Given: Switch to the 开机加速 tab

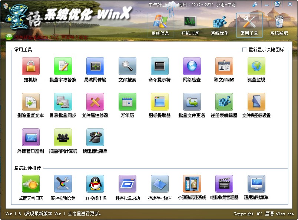Looking at the screenshot, I should coord(190,25).
